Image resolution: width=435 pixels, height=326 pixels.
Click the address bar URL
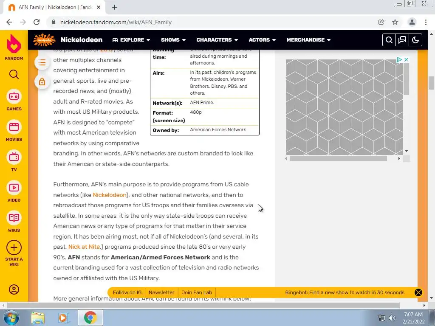(x=116, y=22)
